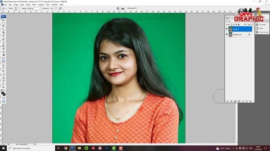Click Delete layer trash icon
Image resolution: width=270 pixels, height=151 pixels.
[x=251, y=102]
